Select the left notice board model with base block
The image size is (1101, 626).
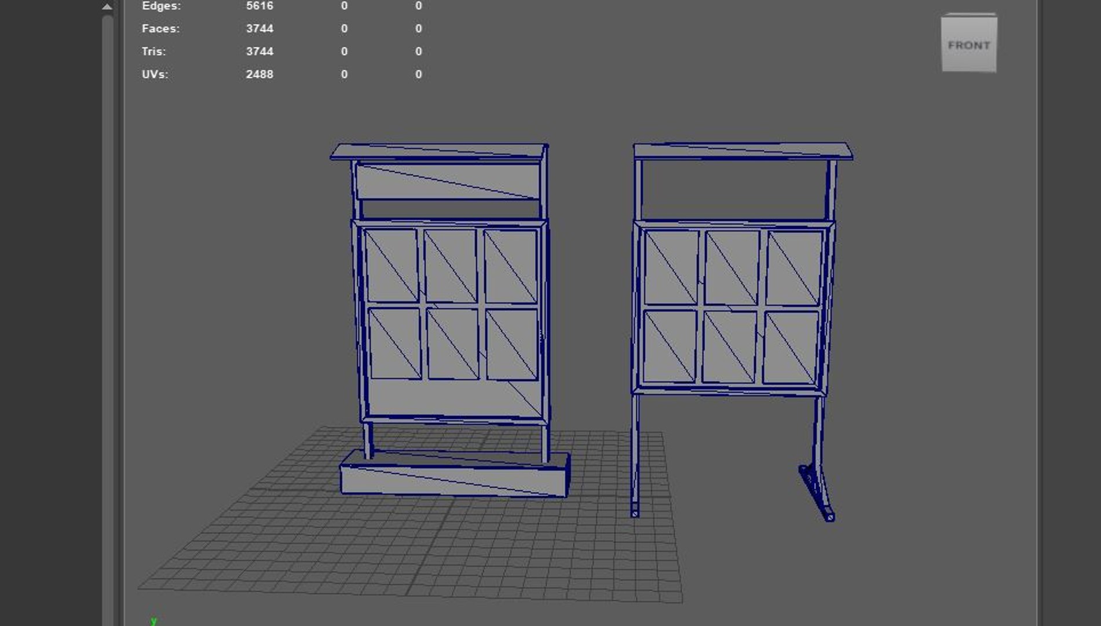(x=451, y=320)
